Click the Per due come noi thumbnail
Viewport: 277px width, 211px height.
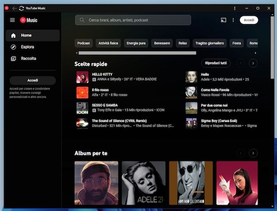[x=191, y=108]
